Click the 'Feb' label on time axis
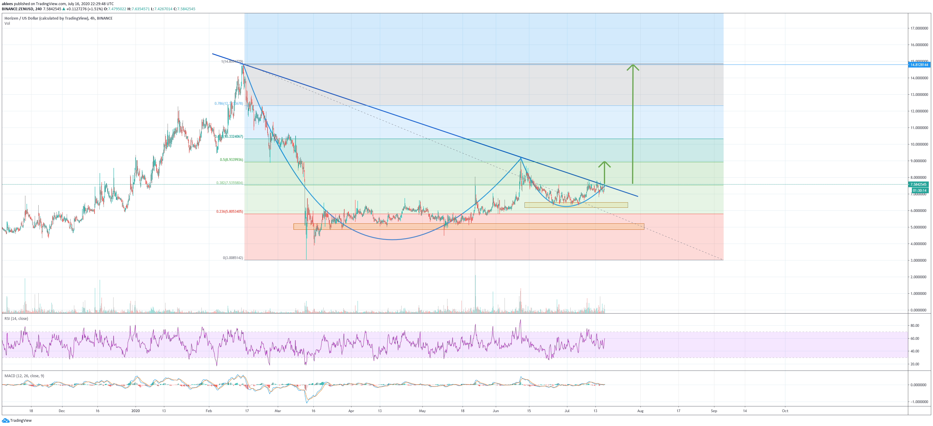The image size is (933, 426). coord(209,411)
